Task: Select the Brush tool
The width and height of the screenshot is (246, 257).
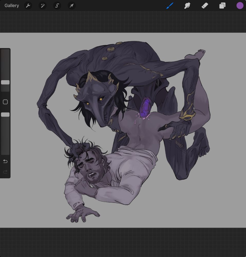Action: pos(170,6)
